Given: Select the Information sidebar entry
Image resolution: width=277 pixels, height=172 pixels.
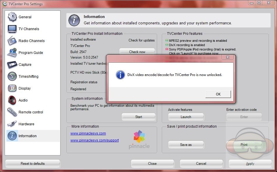Looking at the screenshot, I should point(27,136).
